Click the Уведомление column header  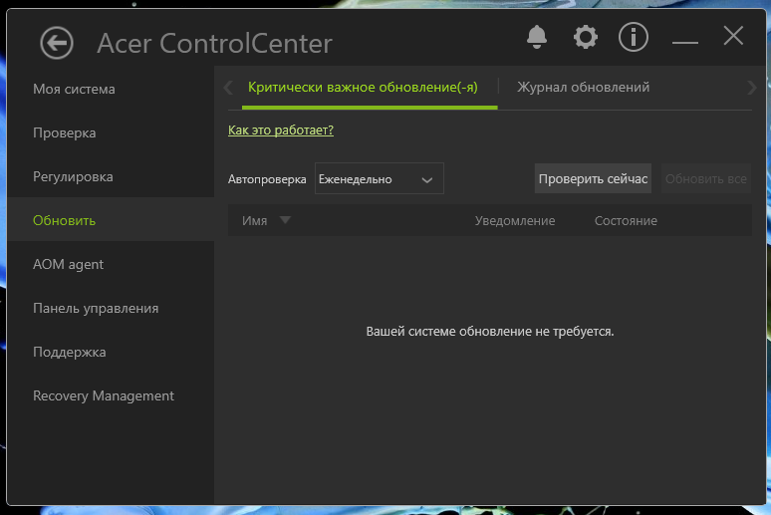point(515,221)
